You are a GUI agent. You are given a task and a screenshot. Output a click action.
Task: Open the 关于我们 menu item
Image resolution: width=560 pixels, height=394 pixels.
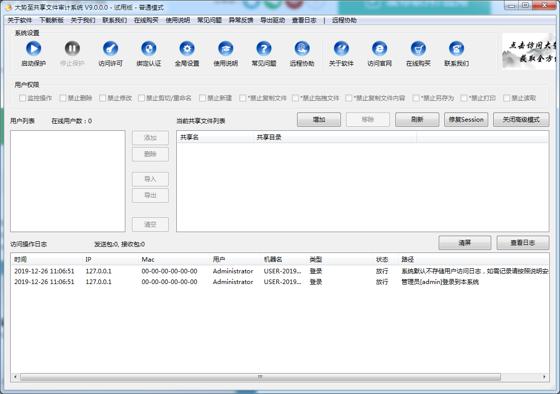(83, 20)
